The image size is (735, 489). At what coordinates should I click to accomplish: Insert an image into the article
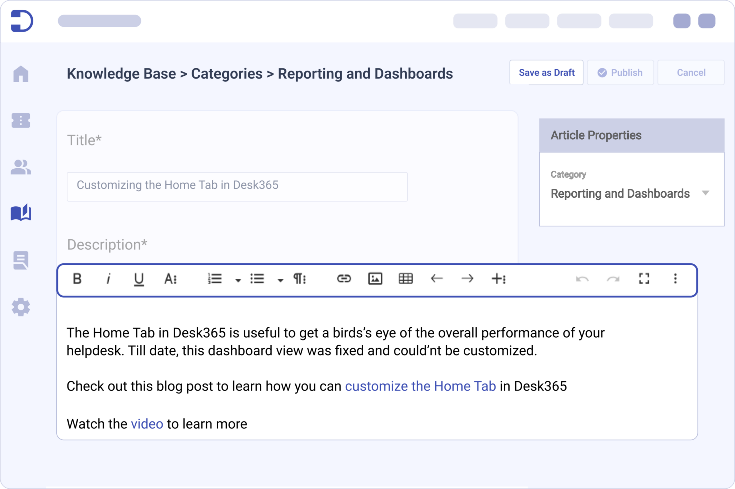click(375, 279)
